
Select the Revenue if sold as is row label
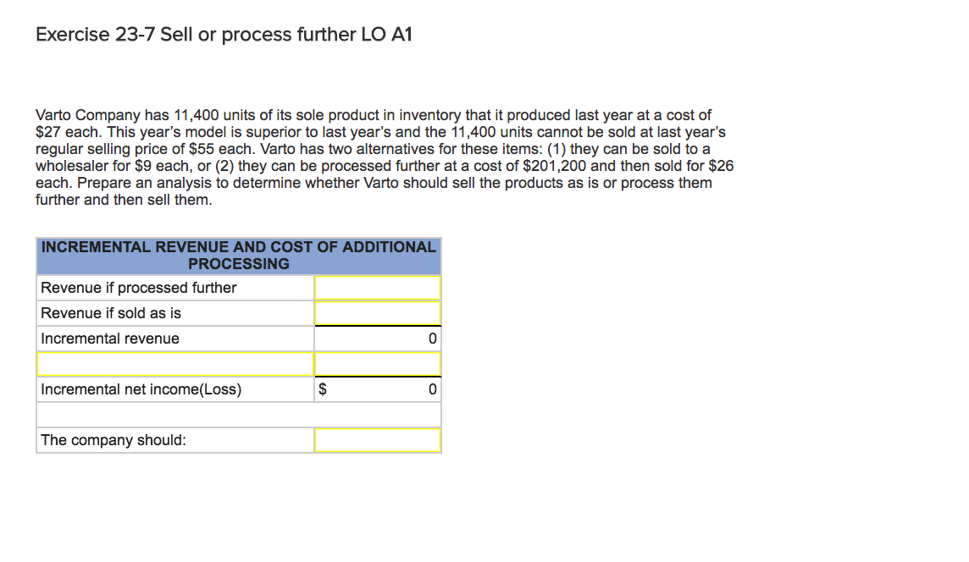(111, 313)
